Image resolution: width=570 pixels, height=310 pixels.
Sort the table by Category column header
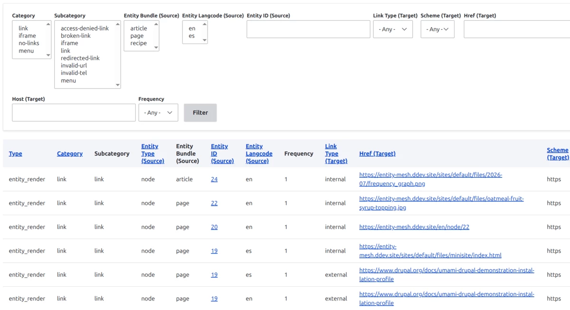70,154
